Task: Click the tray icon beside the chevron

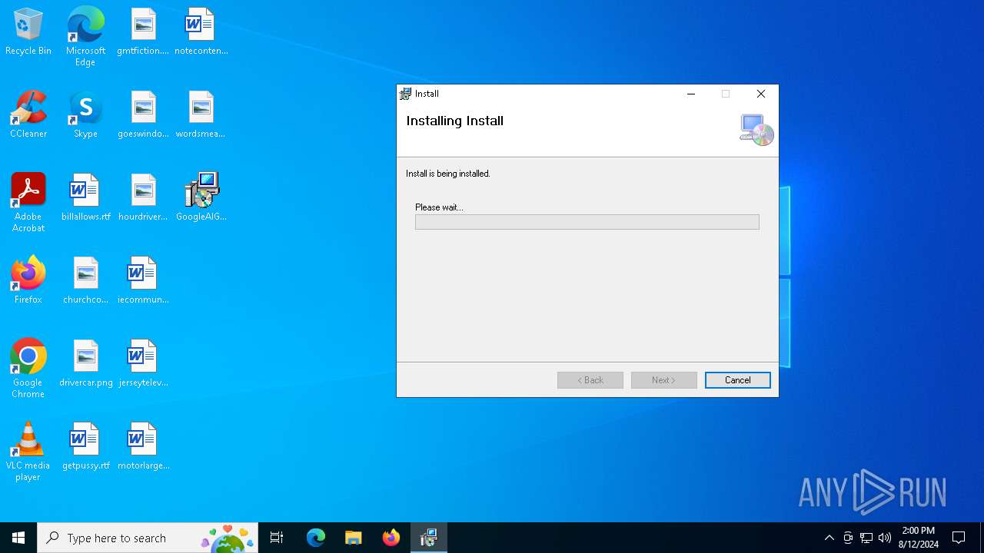Action: click(x=848, y=538)
